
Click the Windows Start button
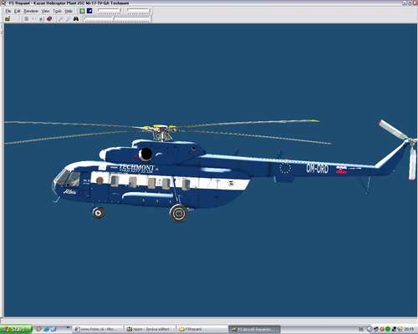(x=16, y=329)
